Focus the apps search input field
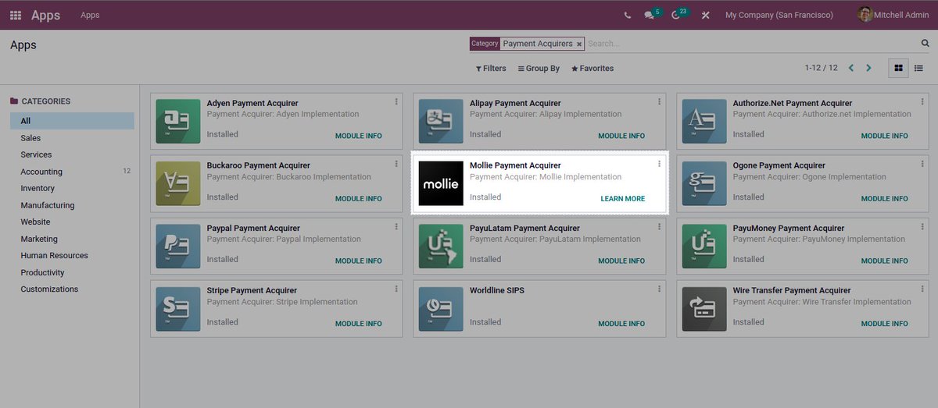Screen dimensions: 938x408 pos(750,44)
